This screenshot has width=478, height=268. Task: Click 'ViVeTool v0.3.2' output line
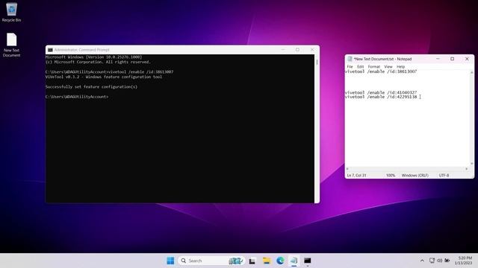point(104,77)
